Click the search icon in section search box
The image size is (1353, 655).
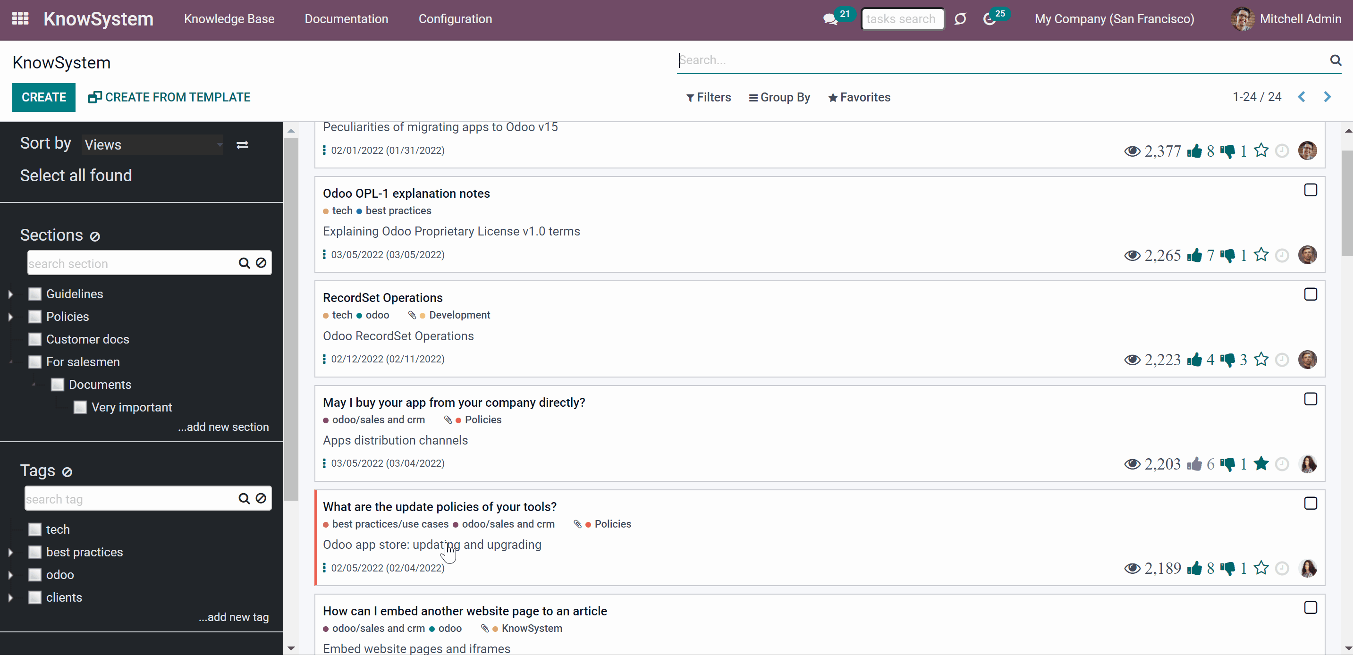pyautogui.click(x=244, y=263)
